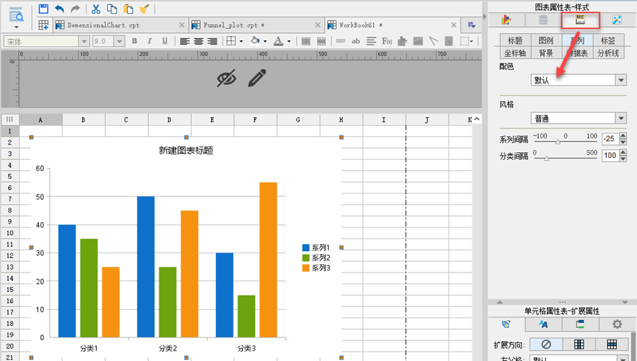Insert plain text with ab icon
This screenshot has width=637, height=361.
[356, 41]
